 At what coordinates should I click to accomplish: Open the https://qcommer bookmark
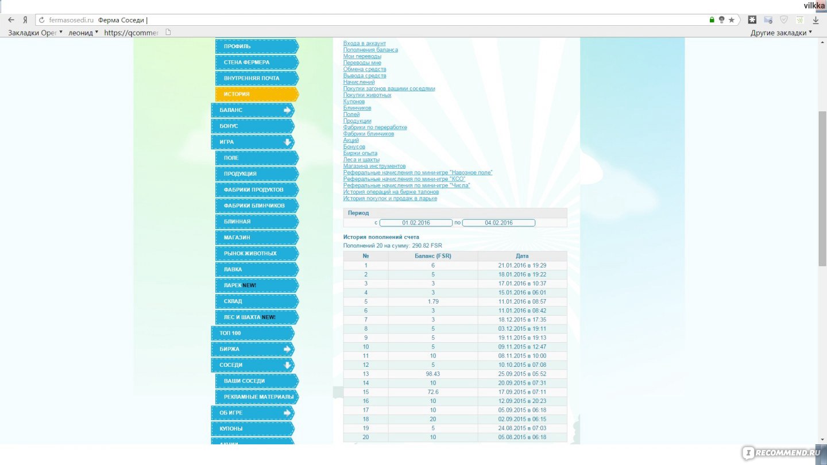131,33
